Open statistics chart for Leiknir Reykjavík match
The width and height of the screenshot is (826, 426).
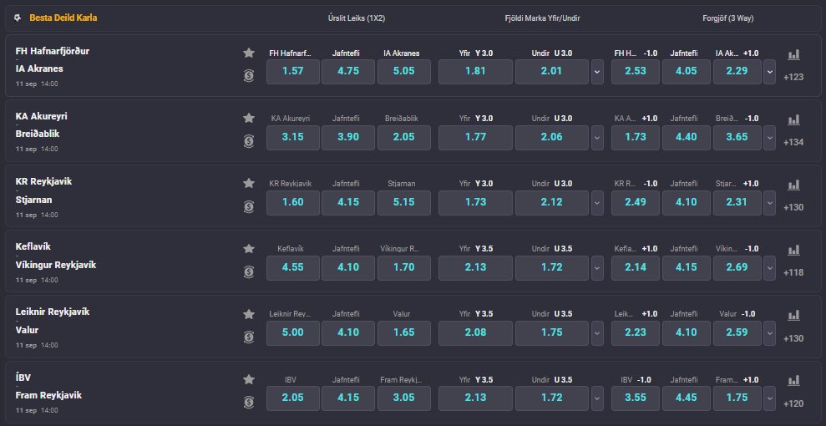[x=793, y=316]
